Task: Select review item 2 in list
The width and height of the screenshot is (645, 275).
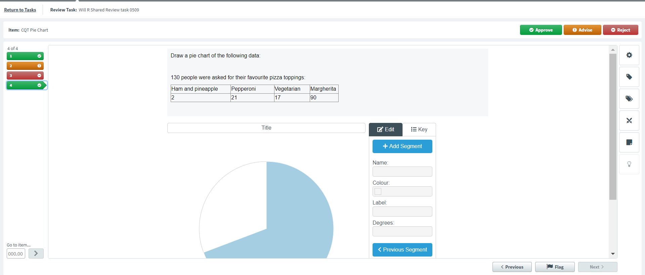Action: point(25,66)
